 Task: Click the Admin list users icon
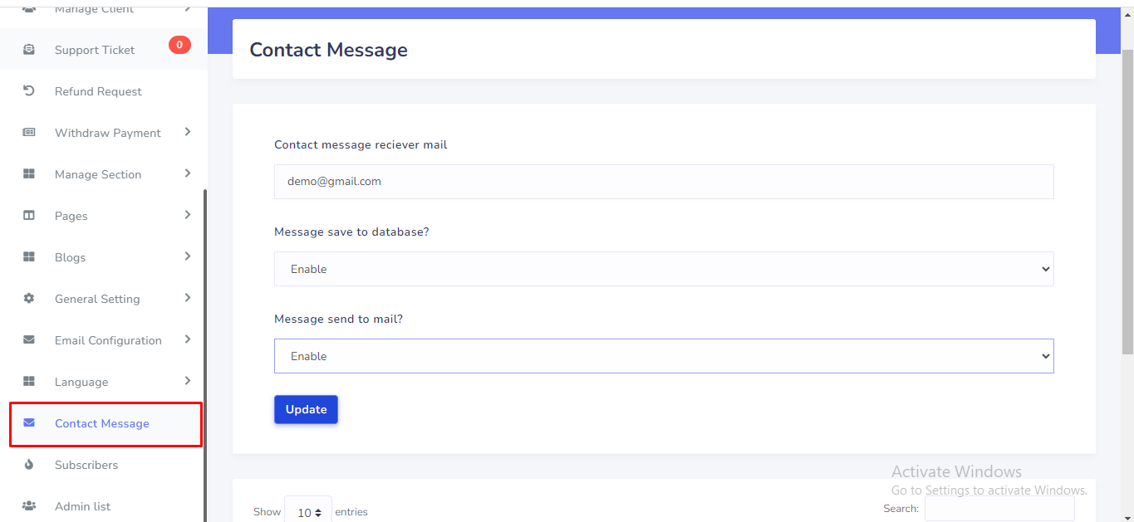coord(29,506)
